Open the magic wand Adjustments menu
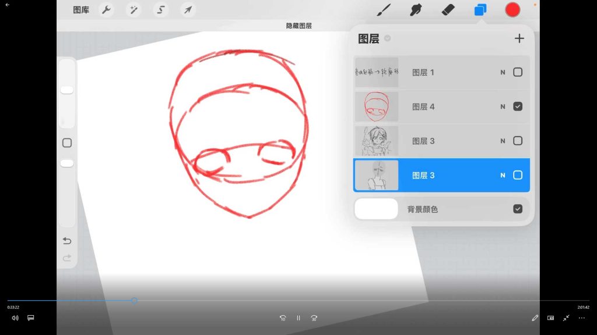 tap(134, 10)
